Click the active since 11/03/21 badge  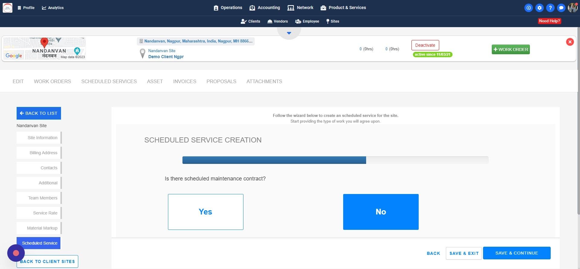tap(433, 55)
